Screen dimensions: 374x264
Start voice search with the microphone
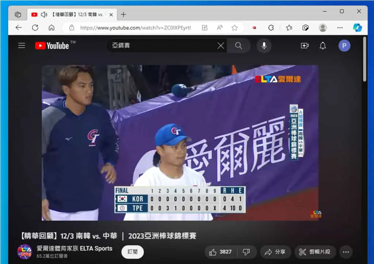(264, 46)
